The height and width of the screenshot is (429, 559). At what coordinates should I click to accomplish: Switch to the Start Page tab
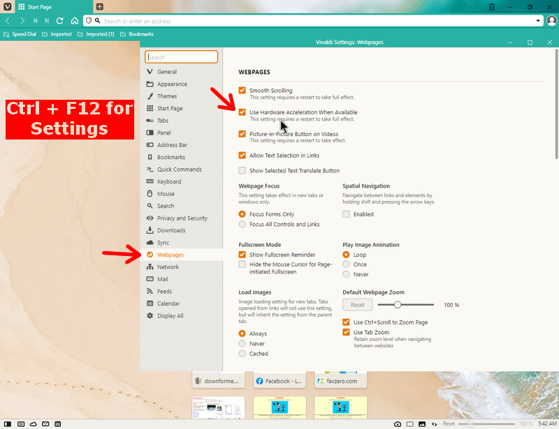54,7
